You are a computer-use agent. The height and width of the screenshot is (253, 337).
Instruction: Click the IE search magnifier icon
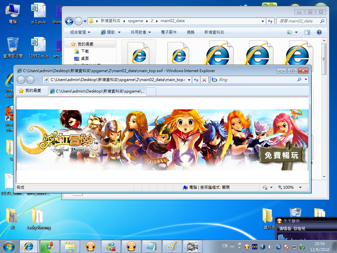299,80
